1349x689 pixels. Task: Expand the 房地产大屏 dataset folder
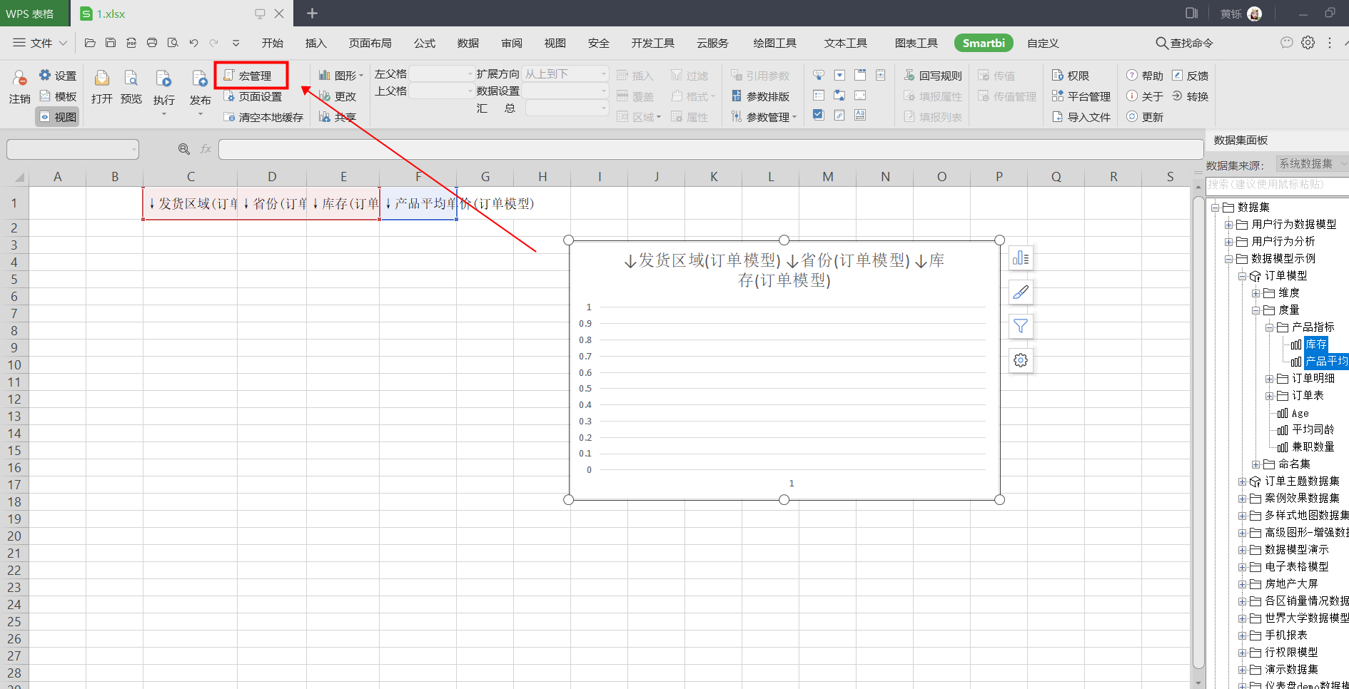click(1243, 584)
